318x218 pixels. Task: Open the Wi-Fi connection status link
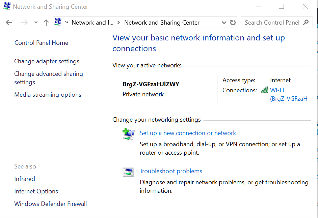277,90
